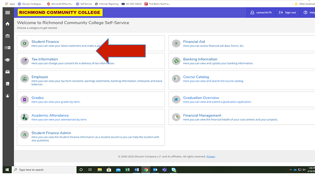Click the taskbar search box

tap(44, 170)
